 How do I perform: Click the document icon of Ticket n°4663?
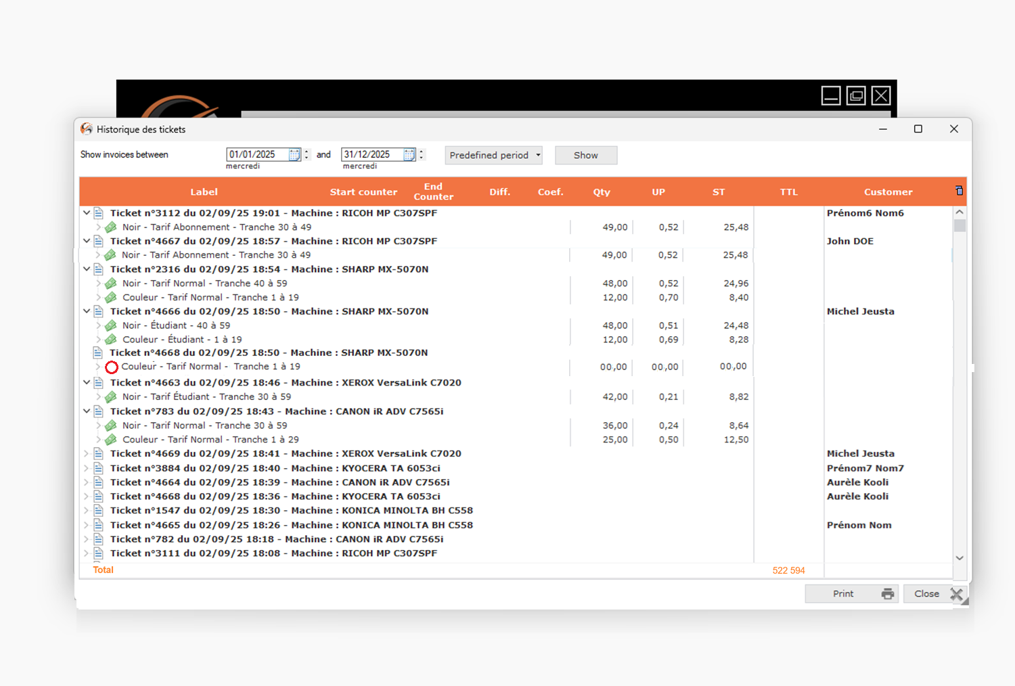click(98, 383)
